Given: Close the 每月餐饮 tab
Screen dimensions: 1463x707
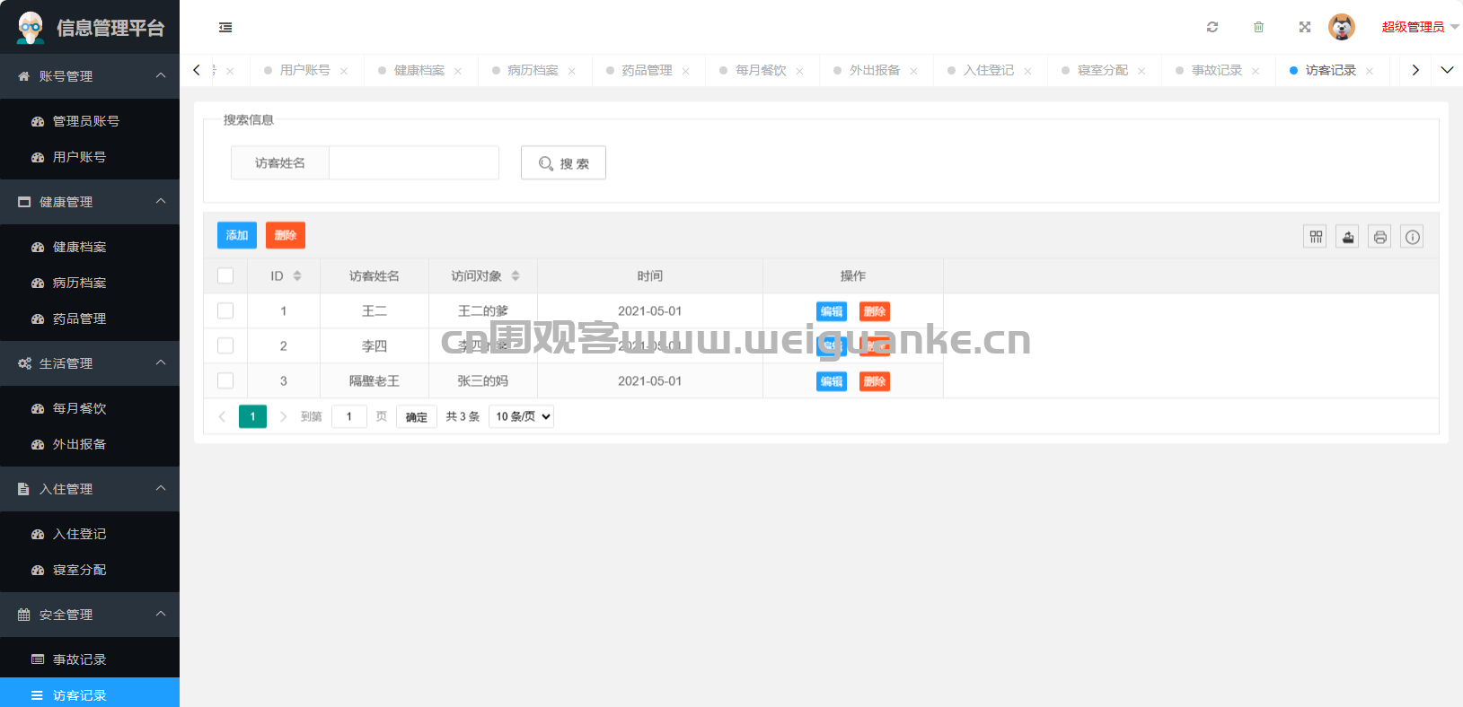Looking at the screenshot, I should coord(800,71).
